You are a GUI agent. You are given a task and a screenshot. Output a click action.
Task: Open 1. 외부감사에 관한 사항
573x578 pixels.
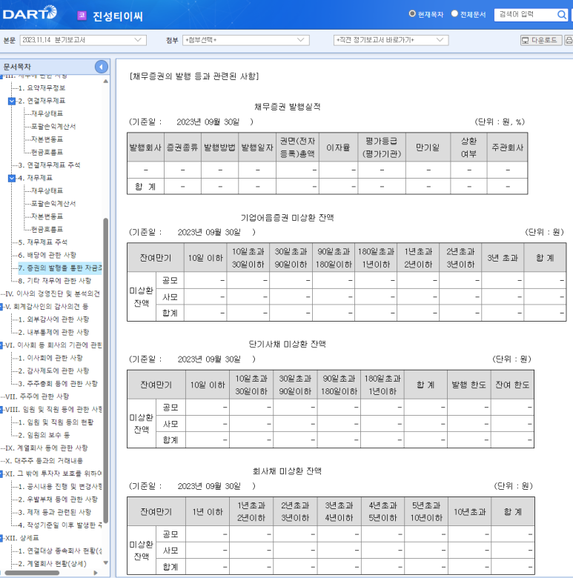[x=53, y=319]
